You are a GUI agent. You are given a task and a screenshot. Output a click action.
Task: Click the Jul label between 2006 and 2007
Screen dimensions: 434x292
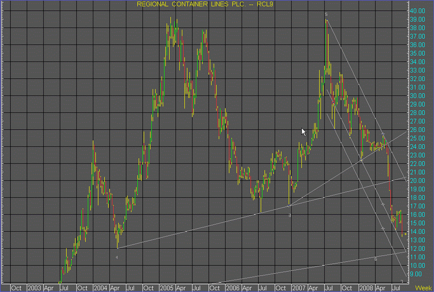coord(263,288)
